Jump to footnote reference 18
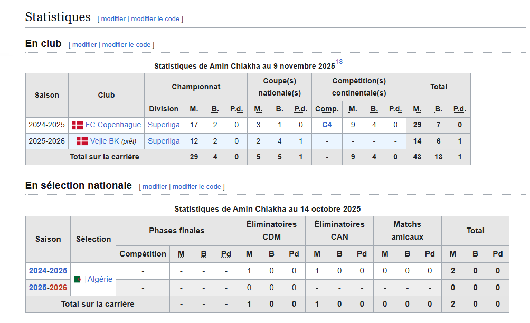The height and width of the screenshot is (323, 530). [339, 62]
